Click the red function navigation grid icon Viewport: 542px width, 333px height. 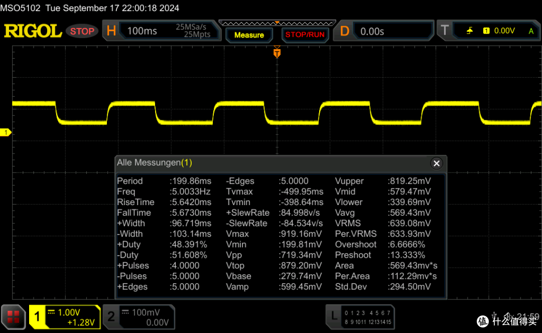coord(14,317)
